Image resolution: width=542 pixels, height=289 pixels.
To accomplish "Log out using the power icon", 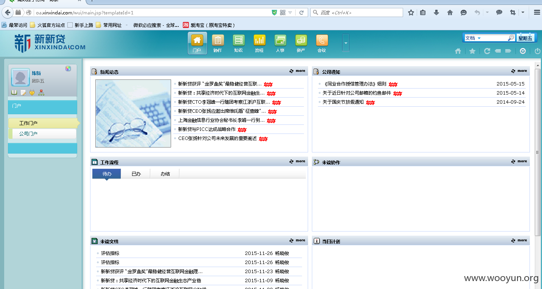I will 537,51.
